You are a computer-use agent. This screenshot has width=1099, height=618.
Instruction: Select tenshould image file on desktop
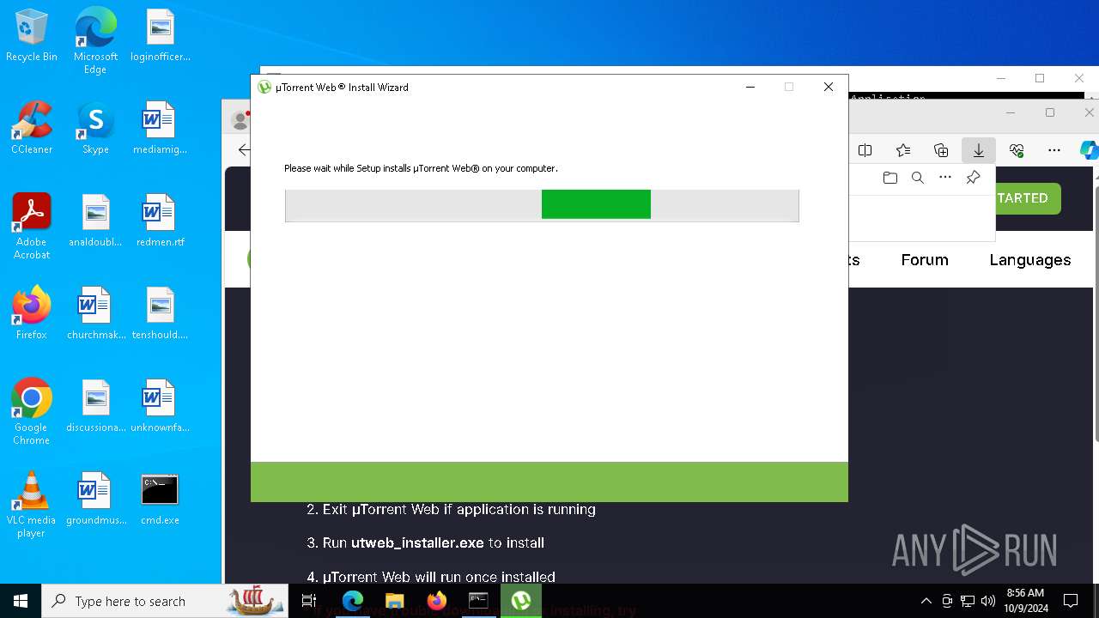161,314
